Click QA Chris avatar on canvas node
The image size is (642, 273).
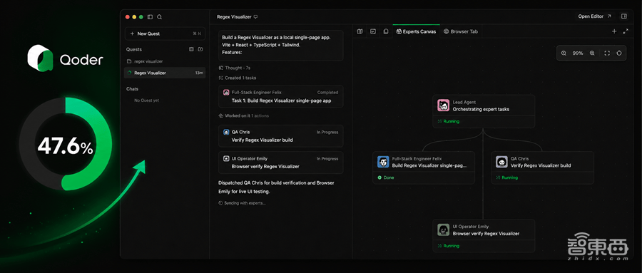(x=501, y=162)
